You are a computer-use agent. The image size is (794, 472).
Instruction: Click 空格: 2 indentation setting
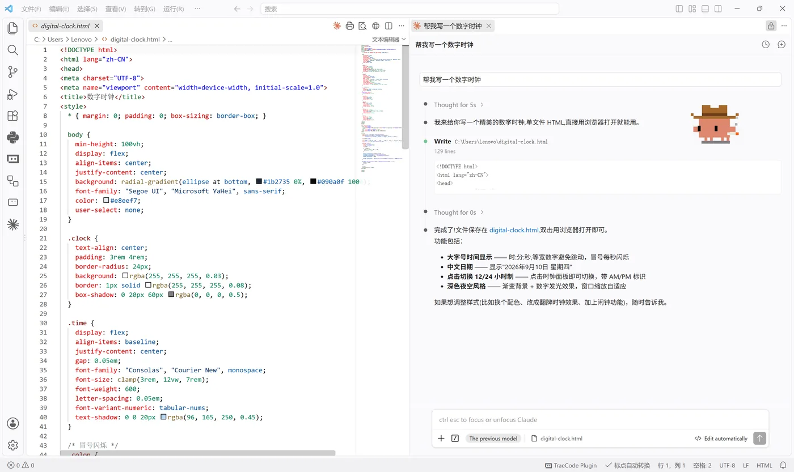[702, 465]
